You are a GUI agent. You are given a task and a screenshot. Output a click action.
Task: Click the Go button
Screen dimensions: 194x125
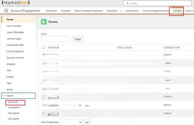coord(87,122)
